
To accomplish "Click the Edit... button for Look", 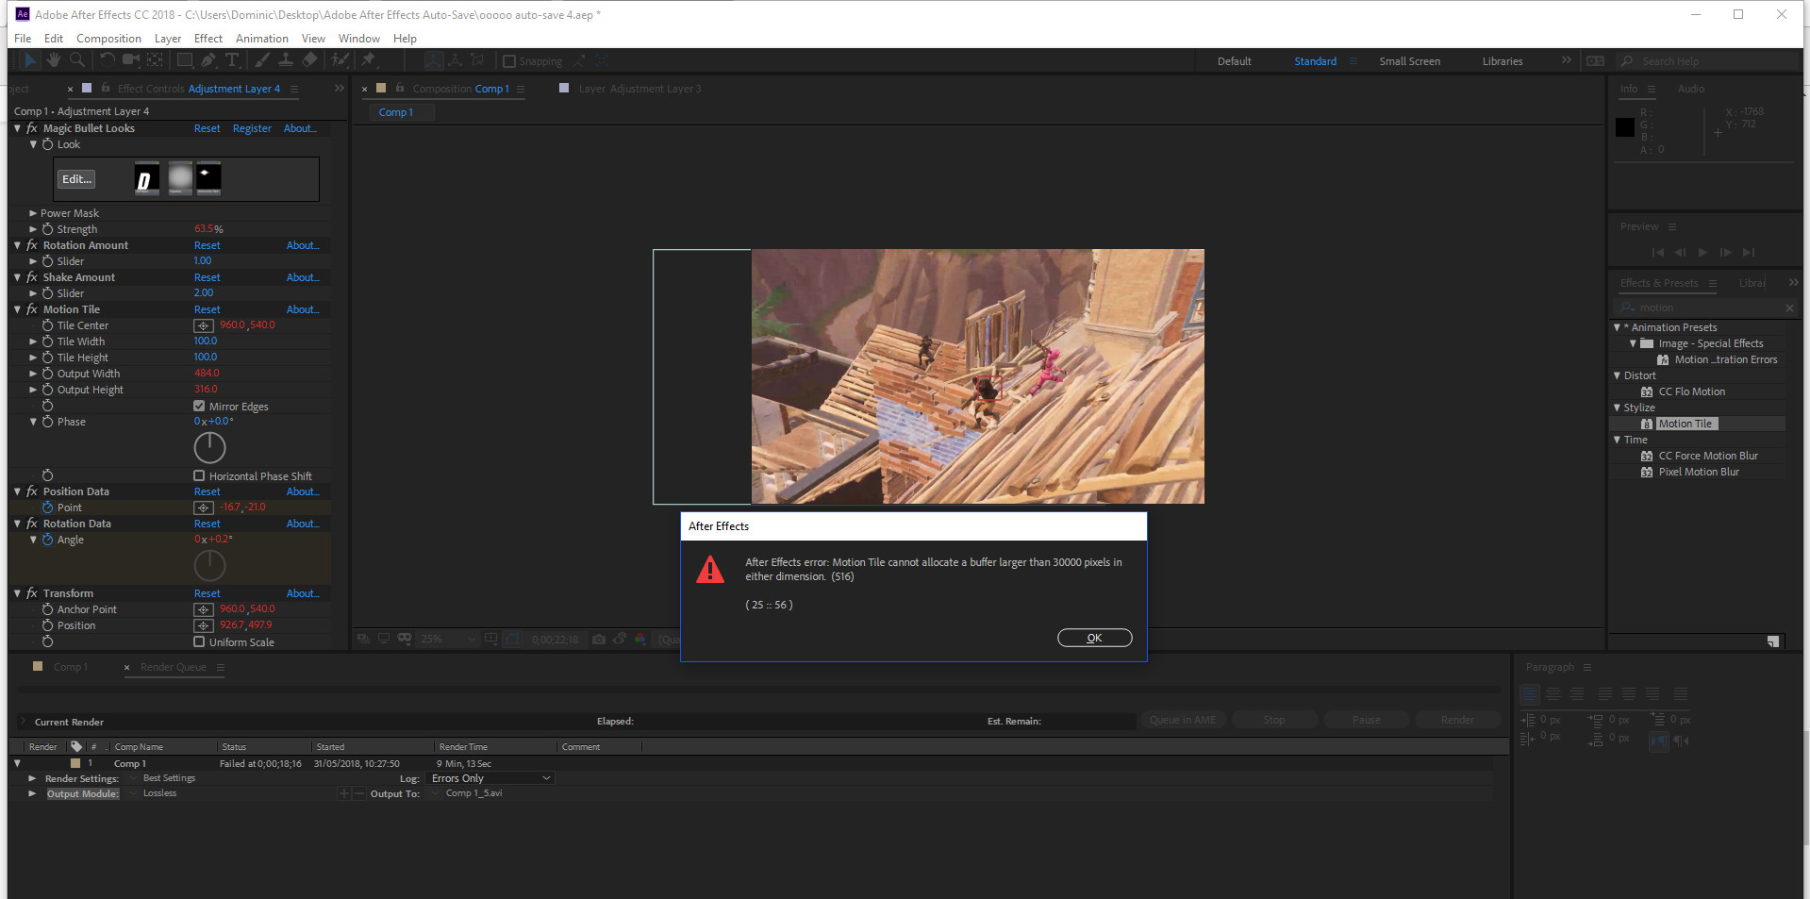I will (x=76, y=179).
